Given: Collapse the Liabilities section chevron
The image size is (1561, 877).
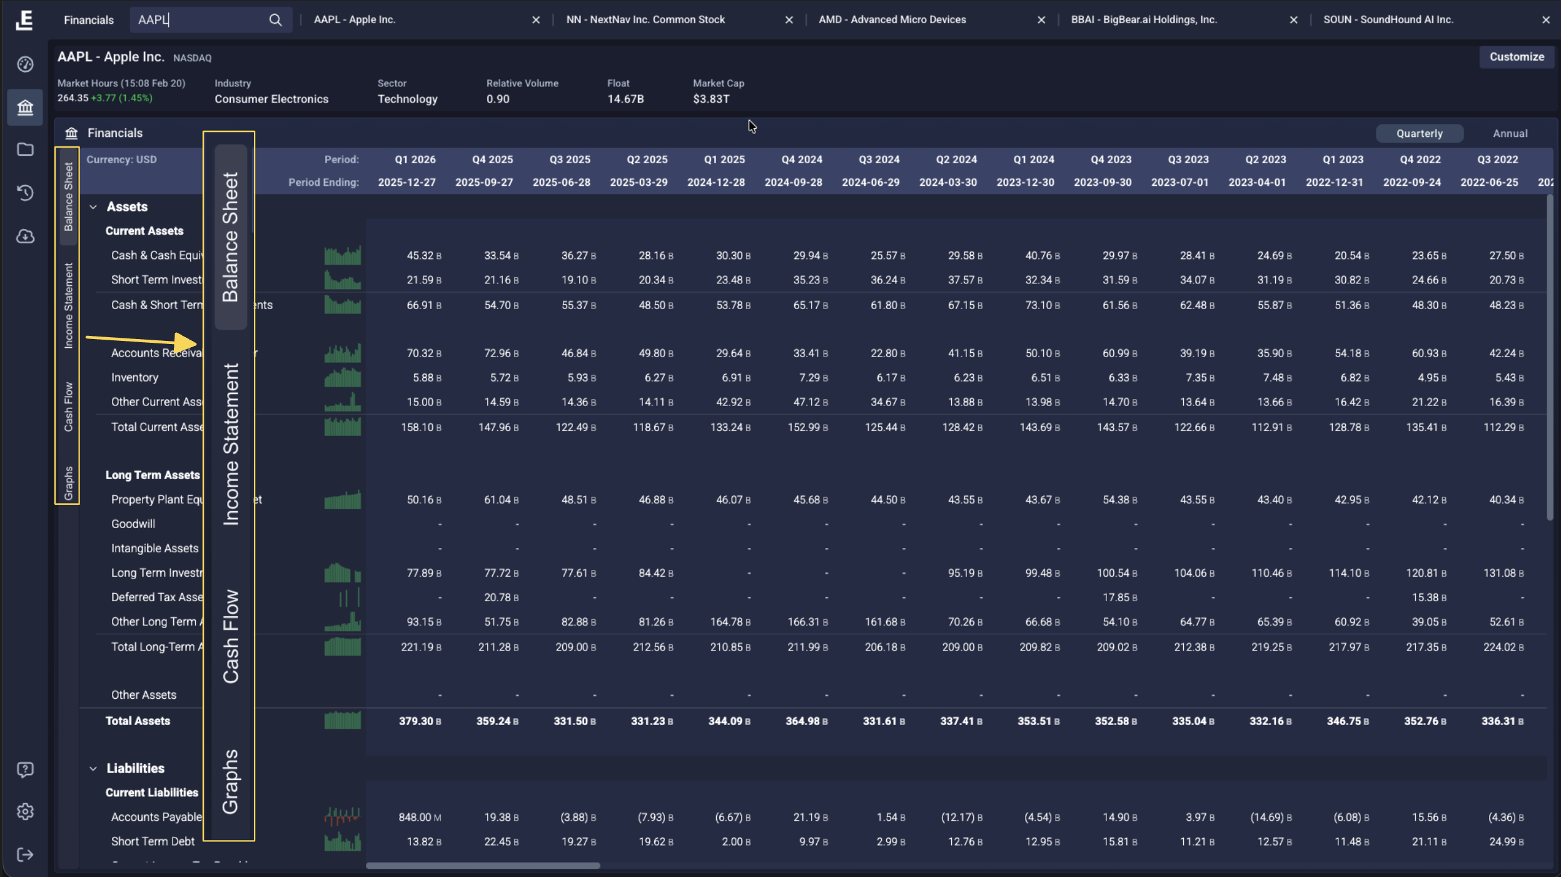Looking at the screenshot, I should [93, 769].
